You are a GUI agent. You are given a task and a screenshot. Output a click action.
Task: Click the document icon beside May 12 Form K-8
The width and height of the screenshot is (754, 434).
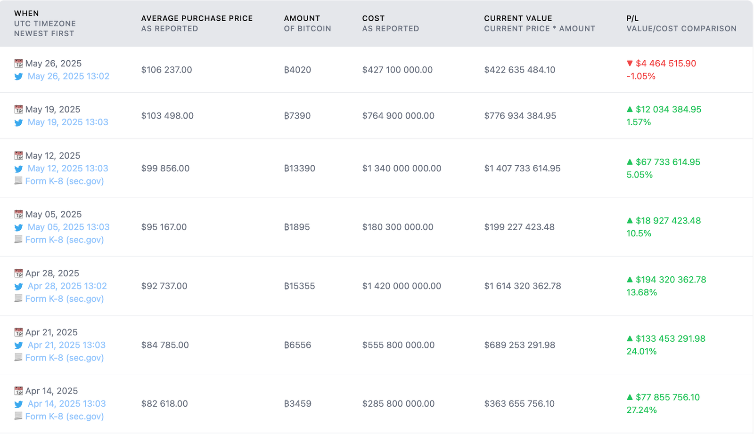[17, 181]
